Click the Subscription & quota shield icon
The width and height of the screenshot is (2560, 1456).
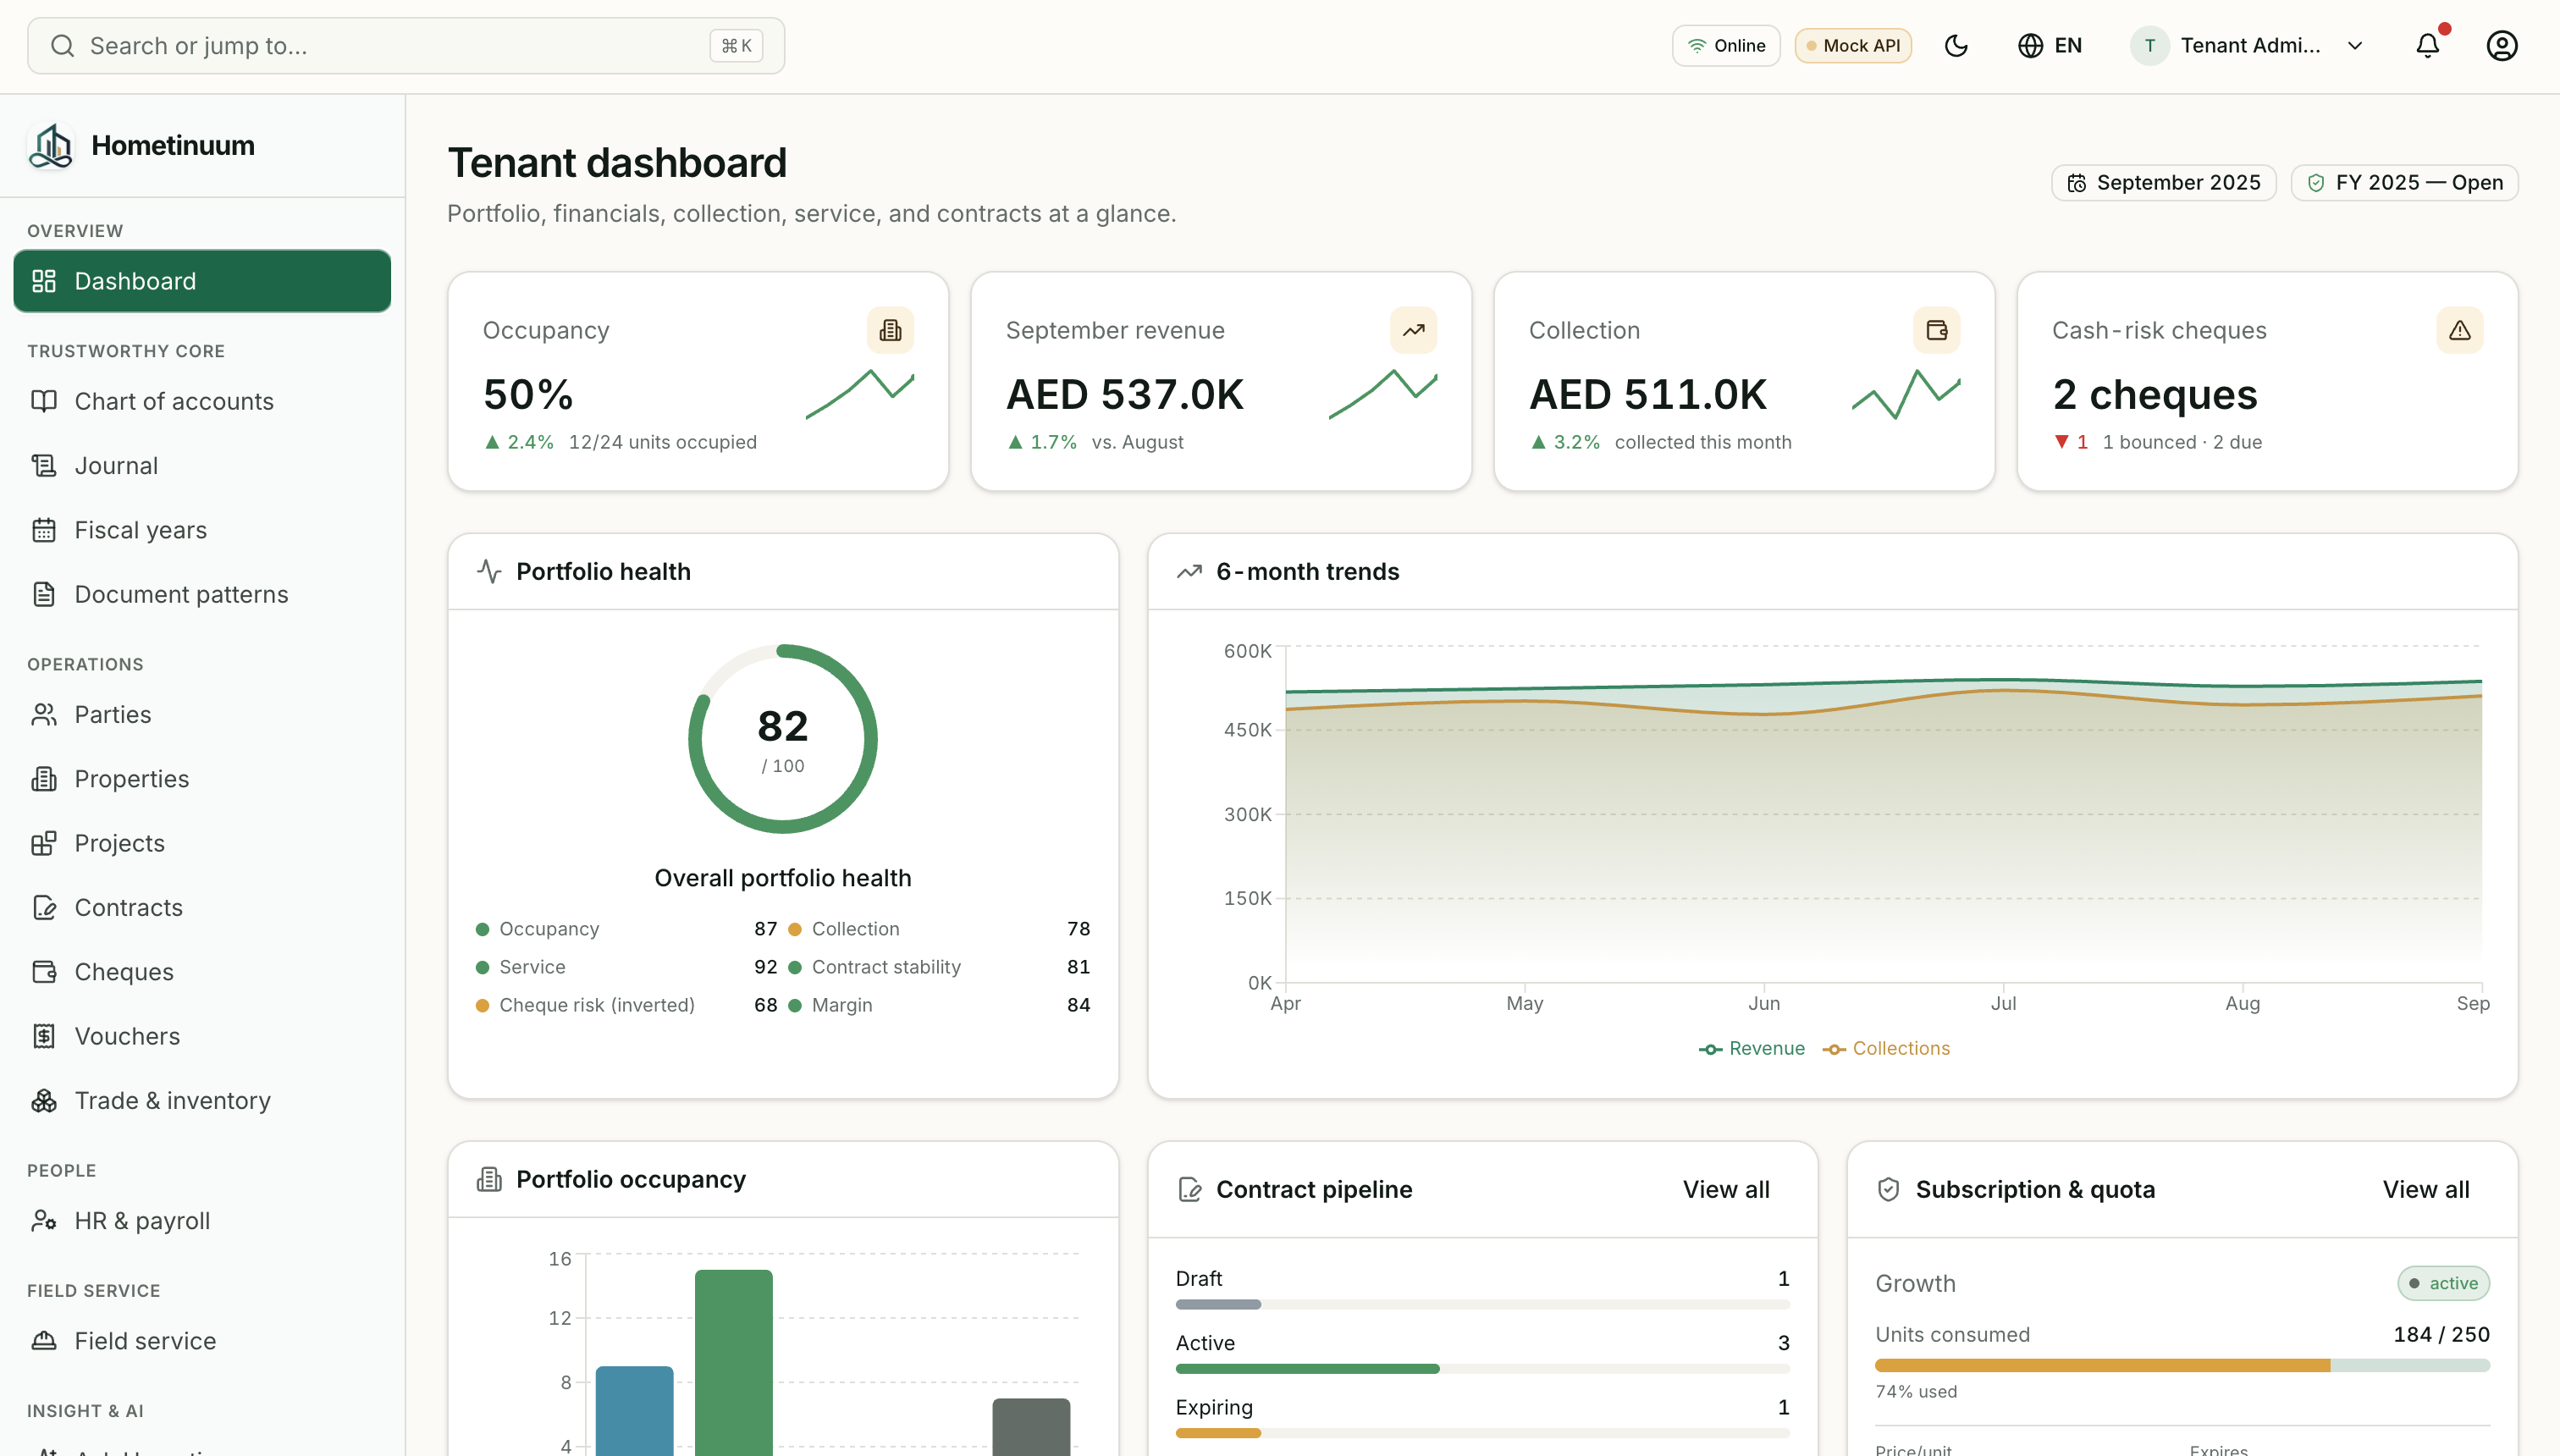coord(1889,1190)
